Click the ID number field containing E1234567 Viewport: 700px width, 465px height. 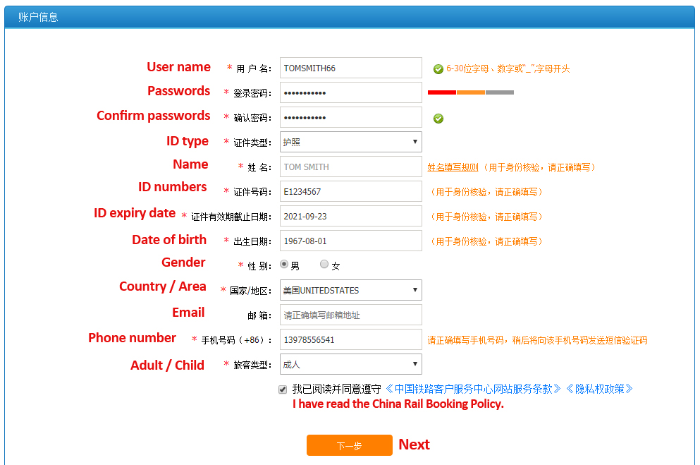click(x=350, y=191)
